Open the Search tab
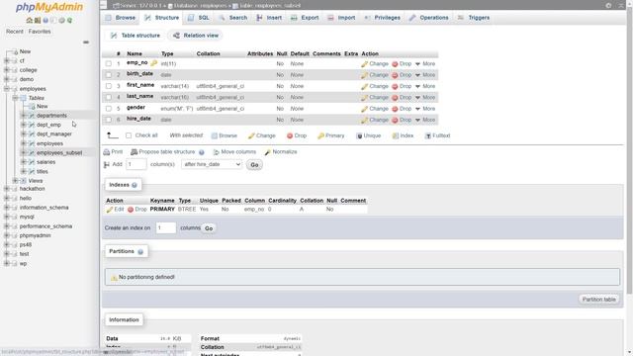The height and width of the screenshot is (356, 633). [233, 18]
